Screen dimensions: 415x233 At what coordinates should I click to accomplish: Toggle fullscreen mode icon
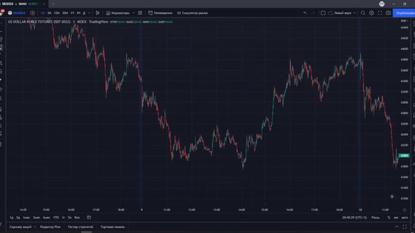point(380,13)
